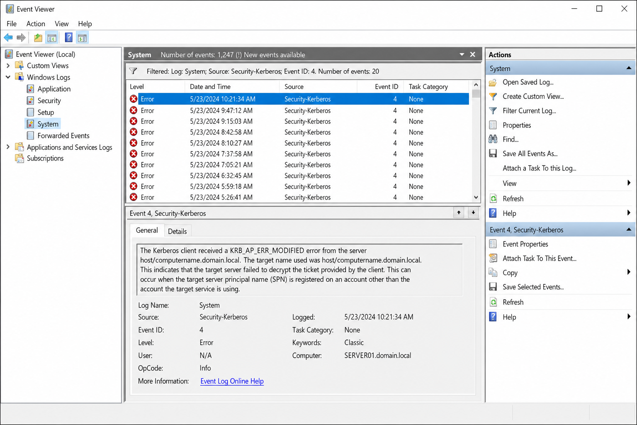
Task: Click the Event ID column header
Action: pyautogui.click(x=380, y=86)
